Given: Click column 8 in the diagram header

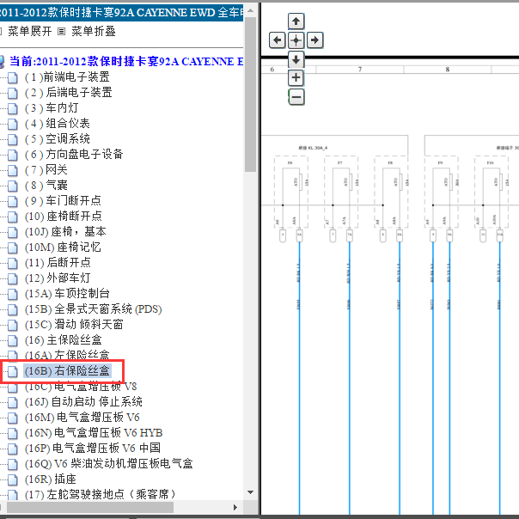Looking at the screenshot, I should pyautogui.click(x=448, y=70).
